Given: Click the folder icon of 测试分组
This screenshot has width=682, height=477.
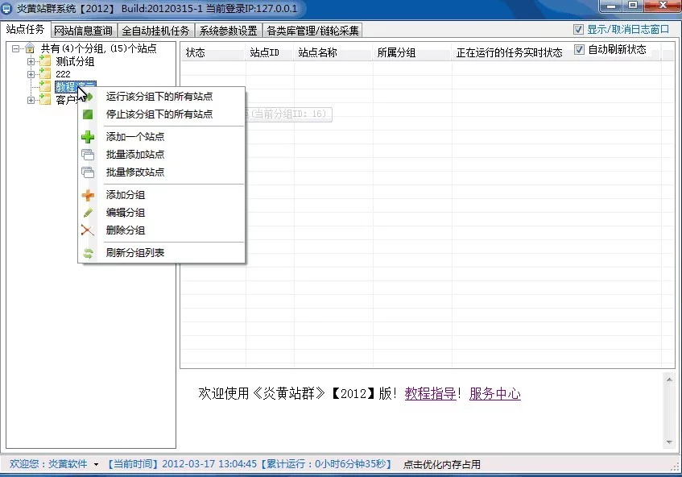Looking at the screenshot, I should click(x=45, y=61).
